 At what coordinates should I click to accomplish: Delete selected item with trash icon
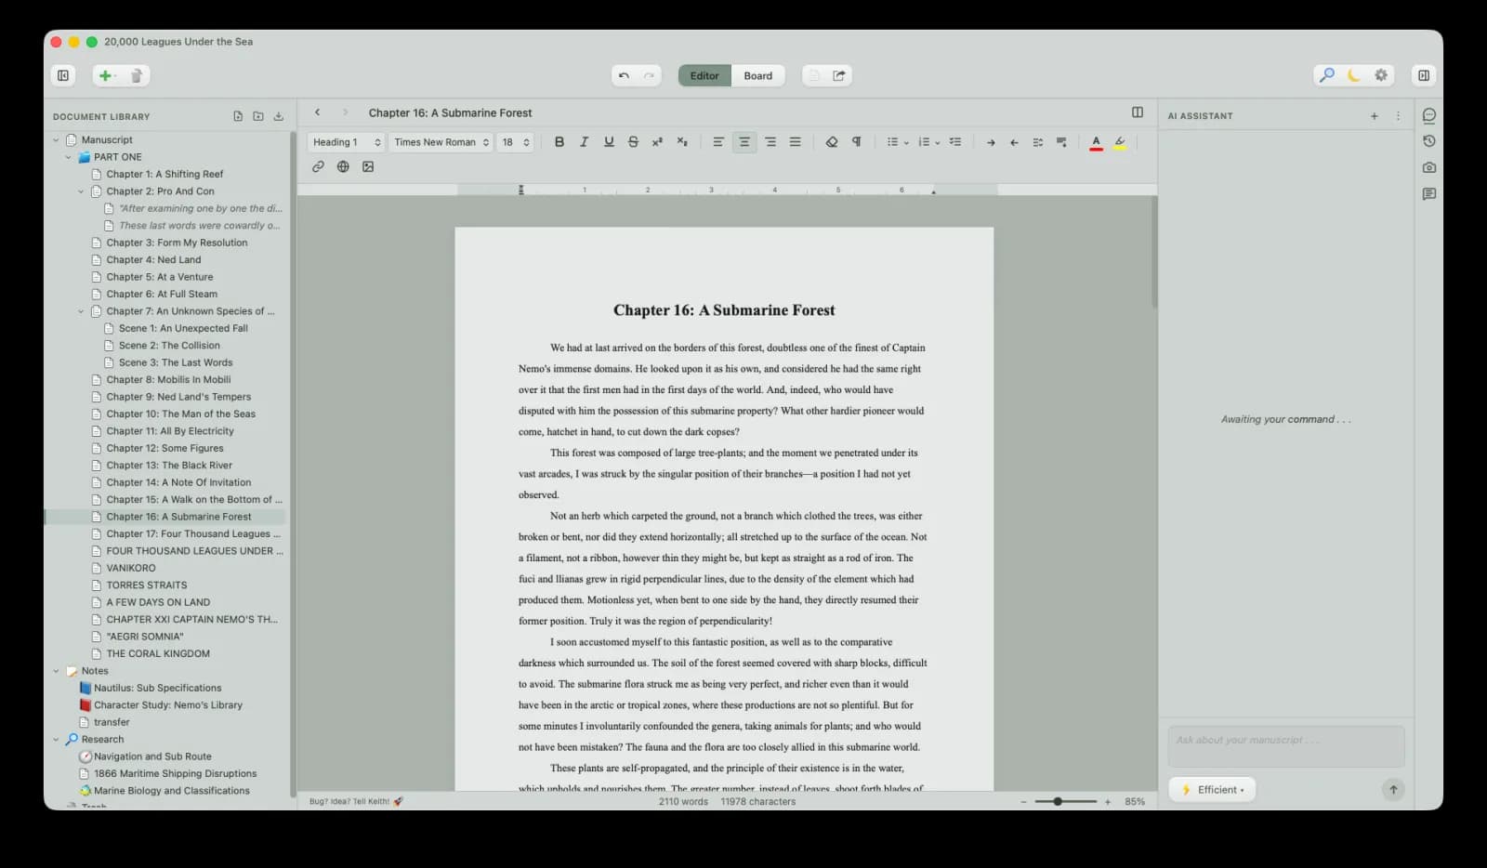coord(136,75)
